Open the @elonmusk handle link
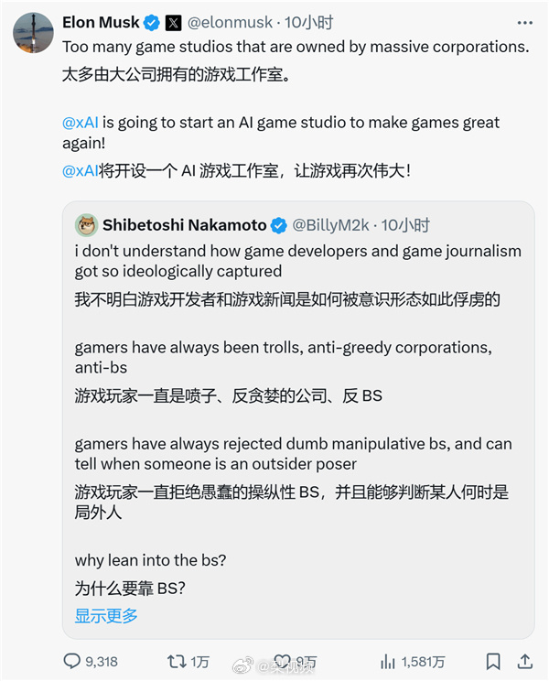This screenshot has height=681, width=549. coord(230,23)
